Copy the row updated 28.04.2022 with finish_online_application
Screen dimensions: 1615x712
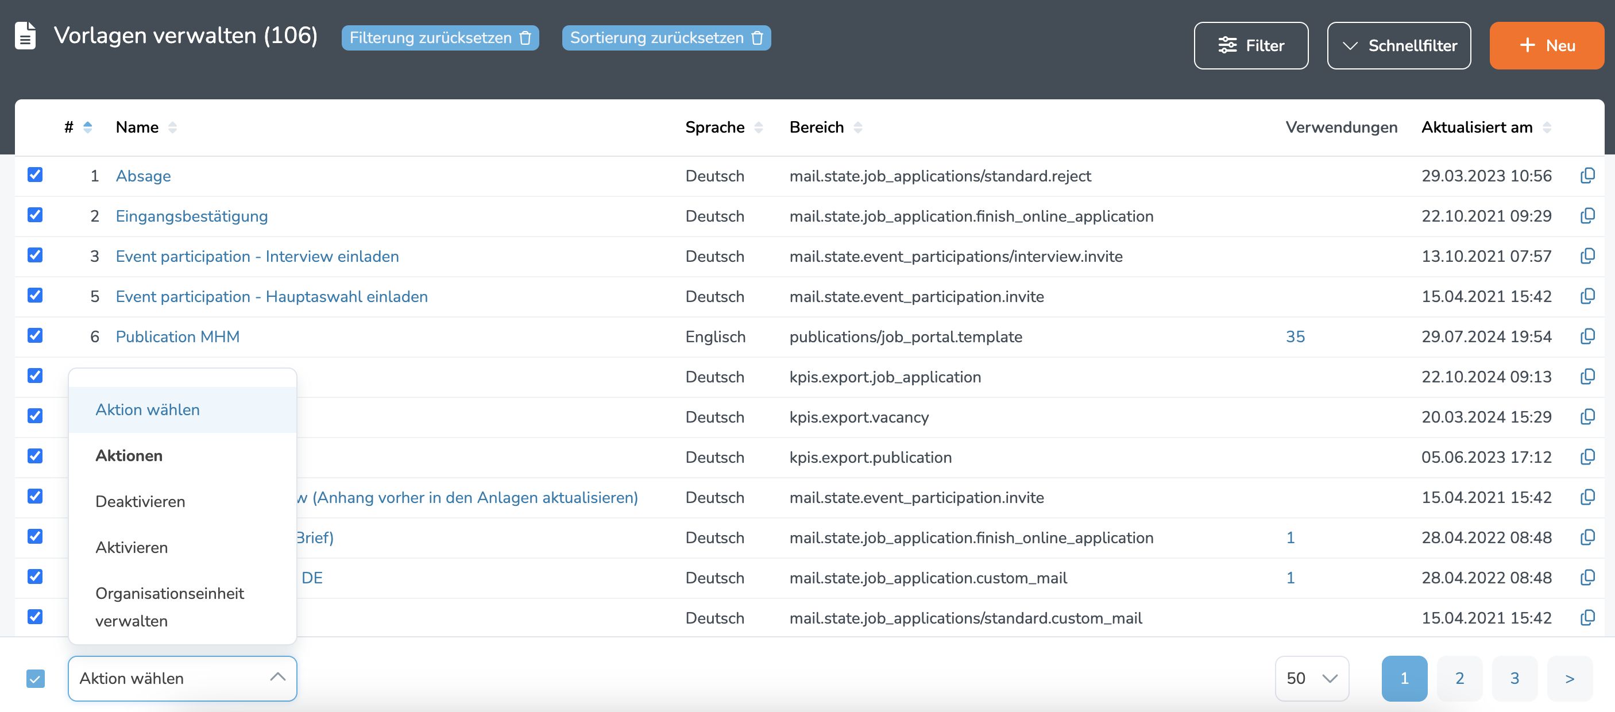coord(1587,536)
